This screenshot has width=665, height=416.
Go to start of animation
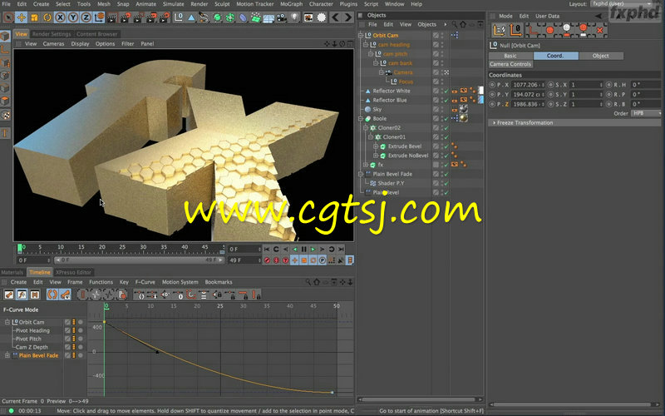pos(267,249)
